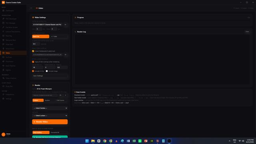Browse folder icon next to YouTube channel path

(65, 24)
